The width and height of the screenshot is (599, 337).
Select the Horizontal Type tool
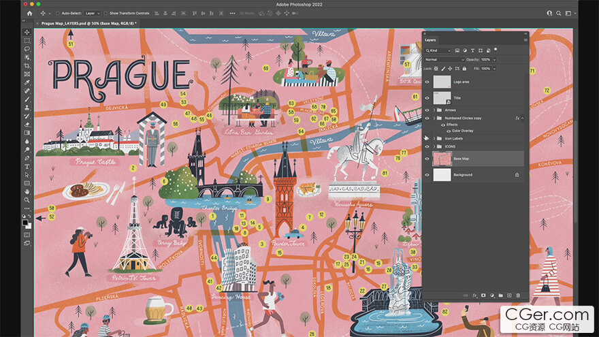click(x=27, y=167)
